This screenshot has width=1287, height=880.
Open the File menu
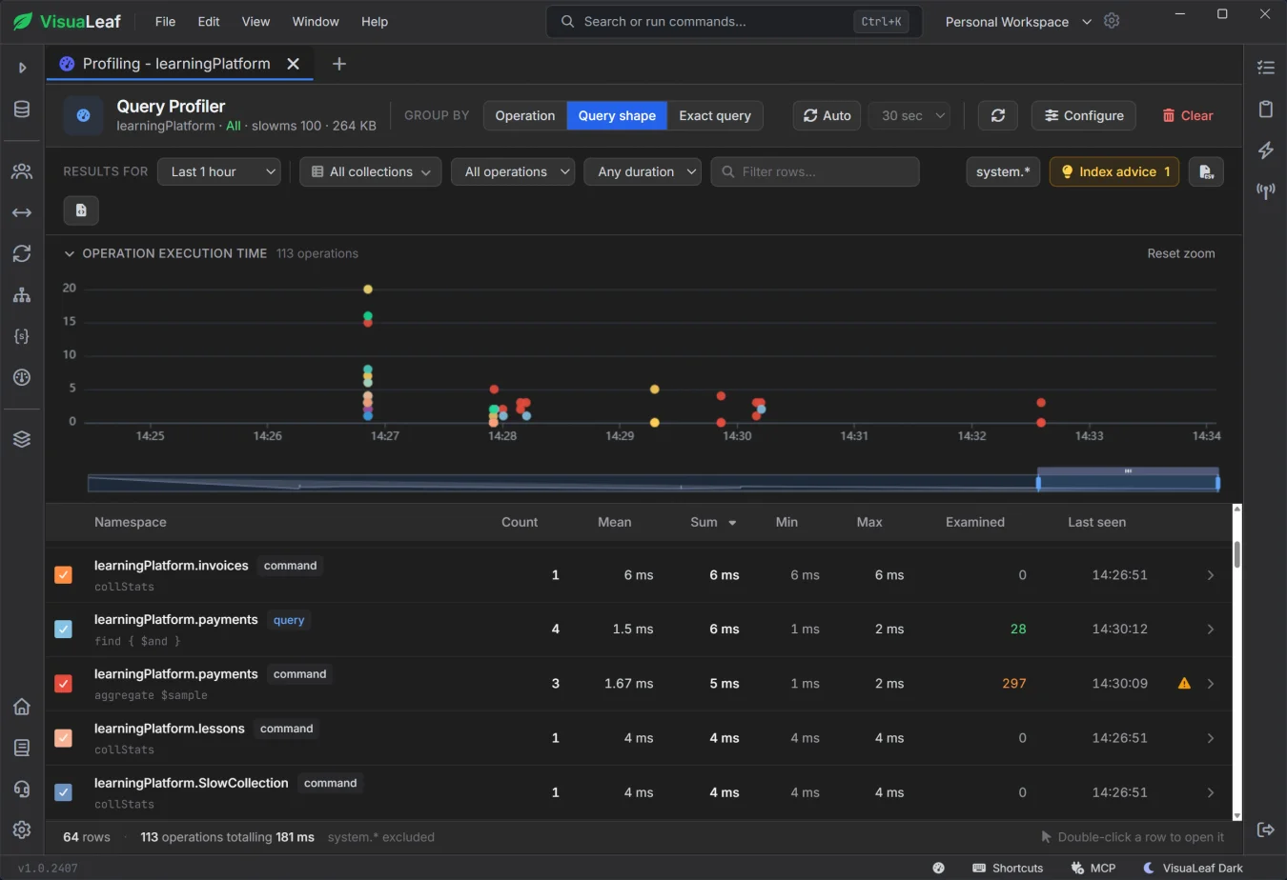(x=165, y=21)
